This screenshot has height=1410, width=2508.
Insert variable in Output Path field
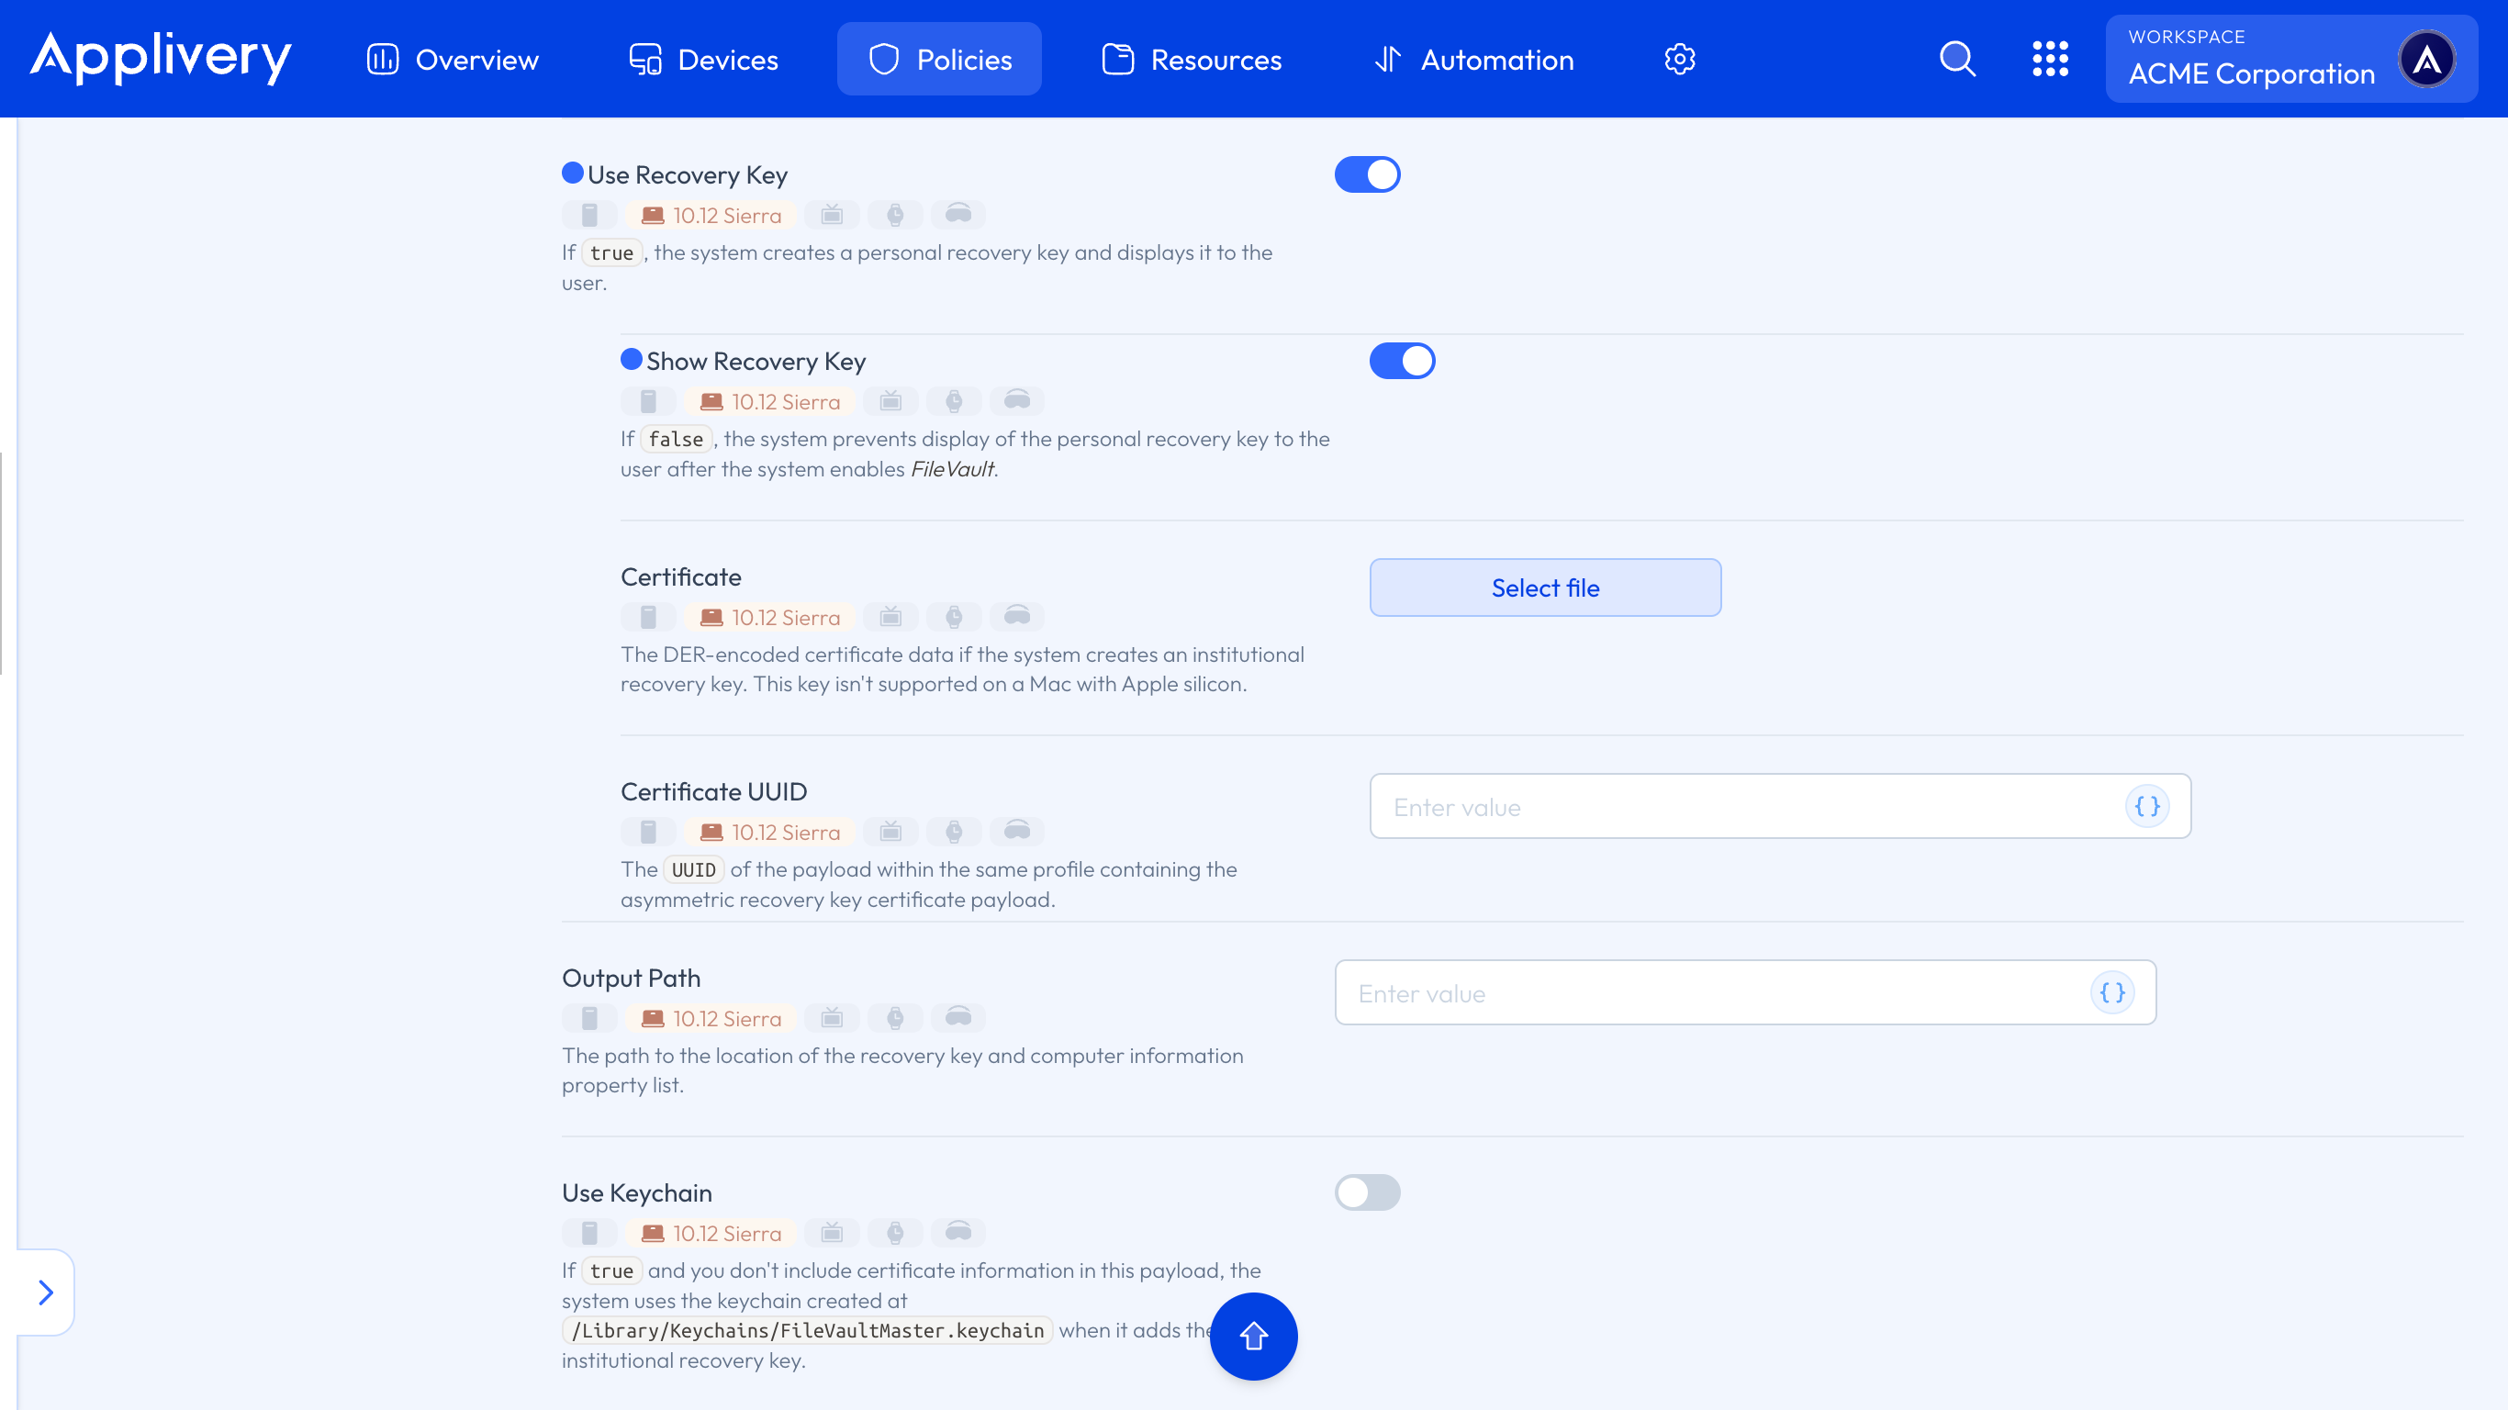pyautogui.click(x=2111, y=992)
